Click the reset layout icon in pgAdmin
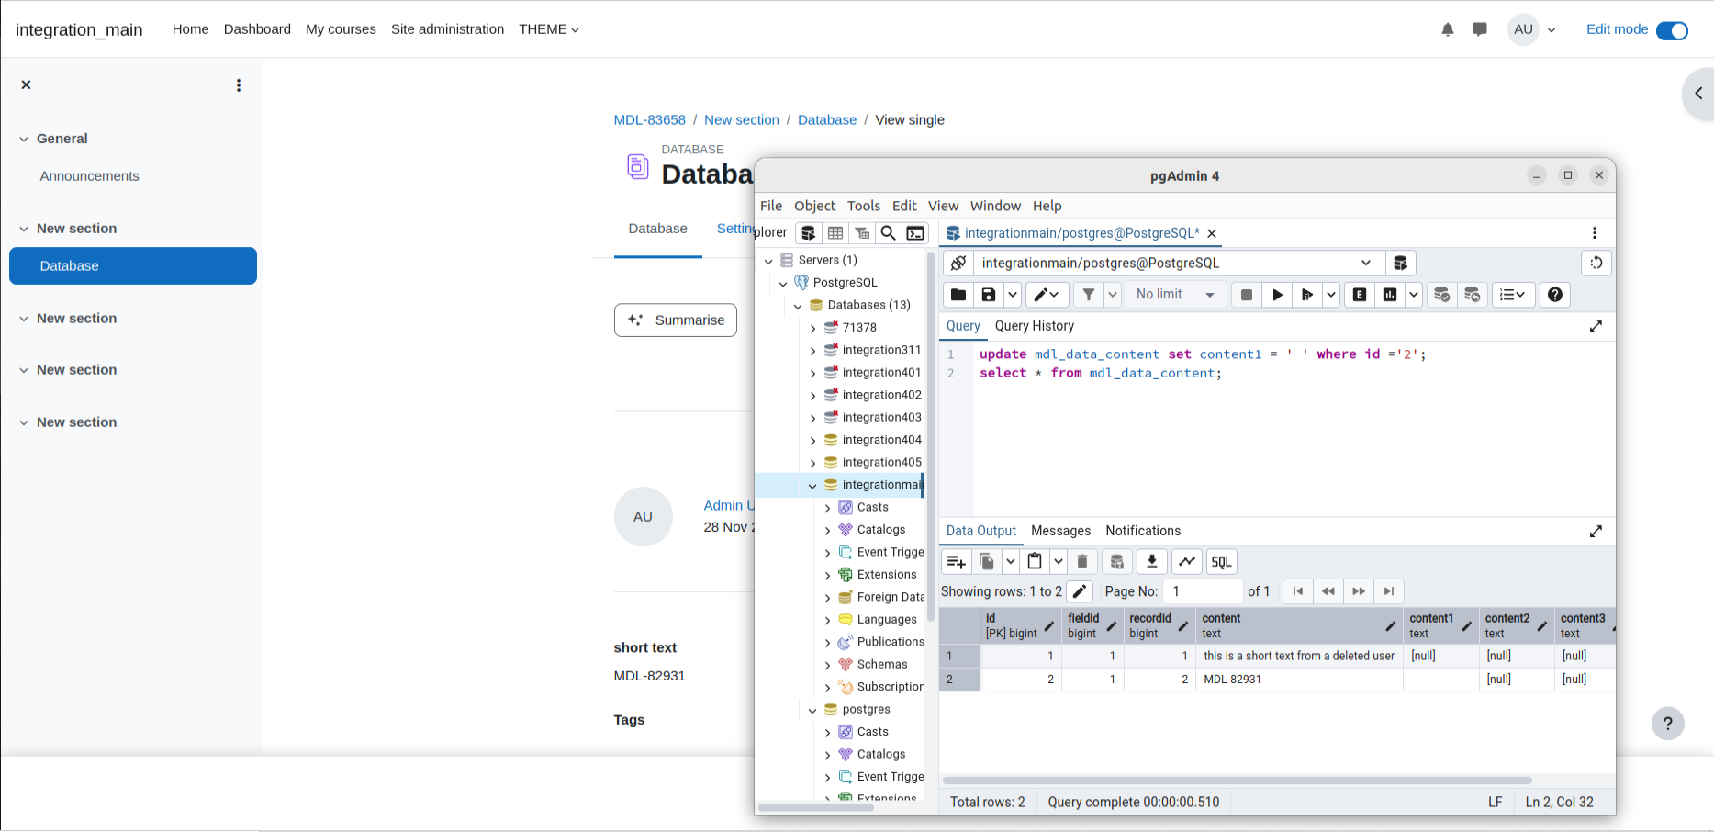 [x=1596, y=264]
